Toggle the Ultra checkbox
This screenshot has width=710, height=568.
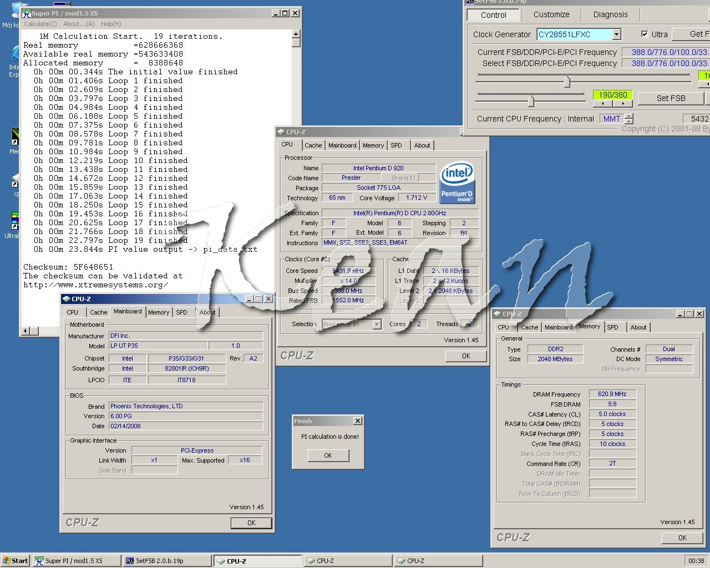pyautogui.click(x=644, y=34)
